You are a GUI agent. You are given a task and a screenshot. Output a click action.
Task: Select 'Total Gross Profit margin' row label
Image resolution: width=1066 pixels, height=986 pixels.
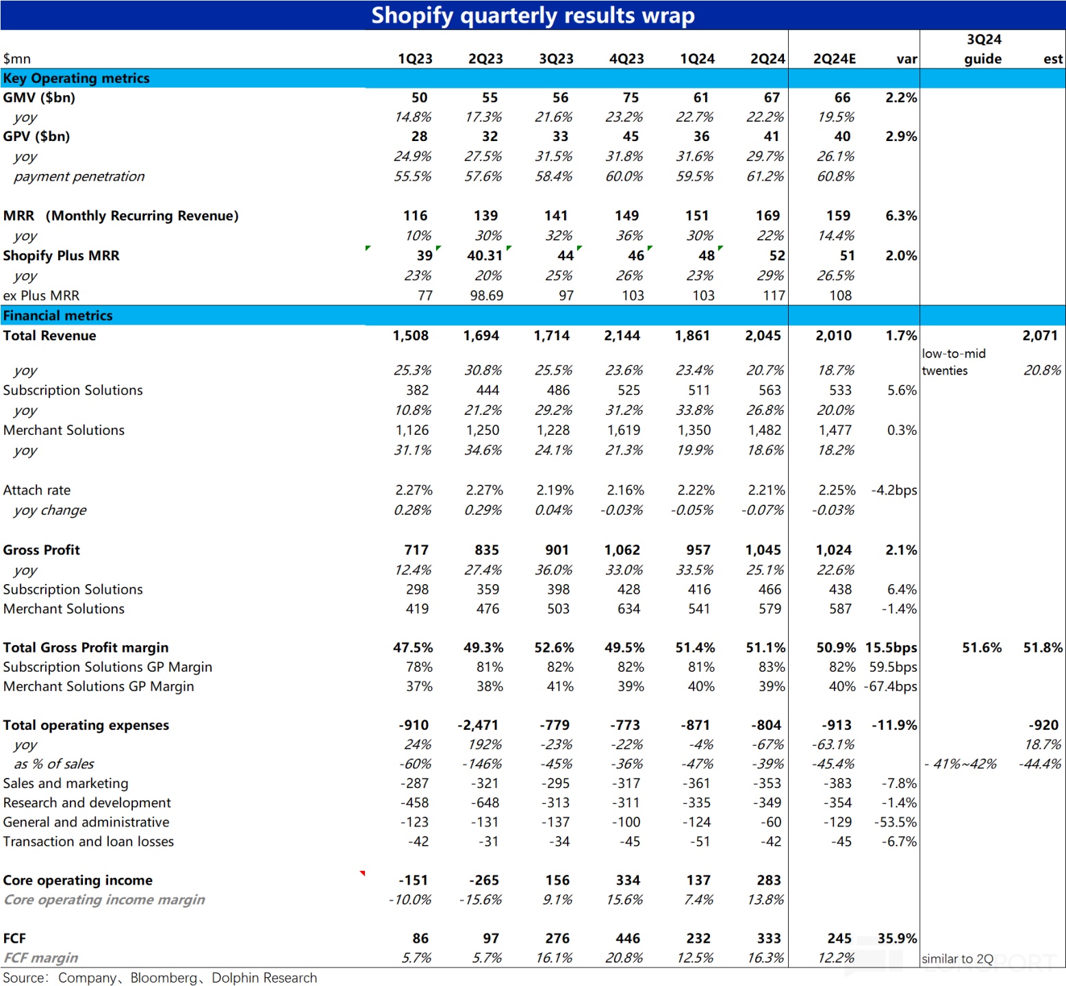86,648
